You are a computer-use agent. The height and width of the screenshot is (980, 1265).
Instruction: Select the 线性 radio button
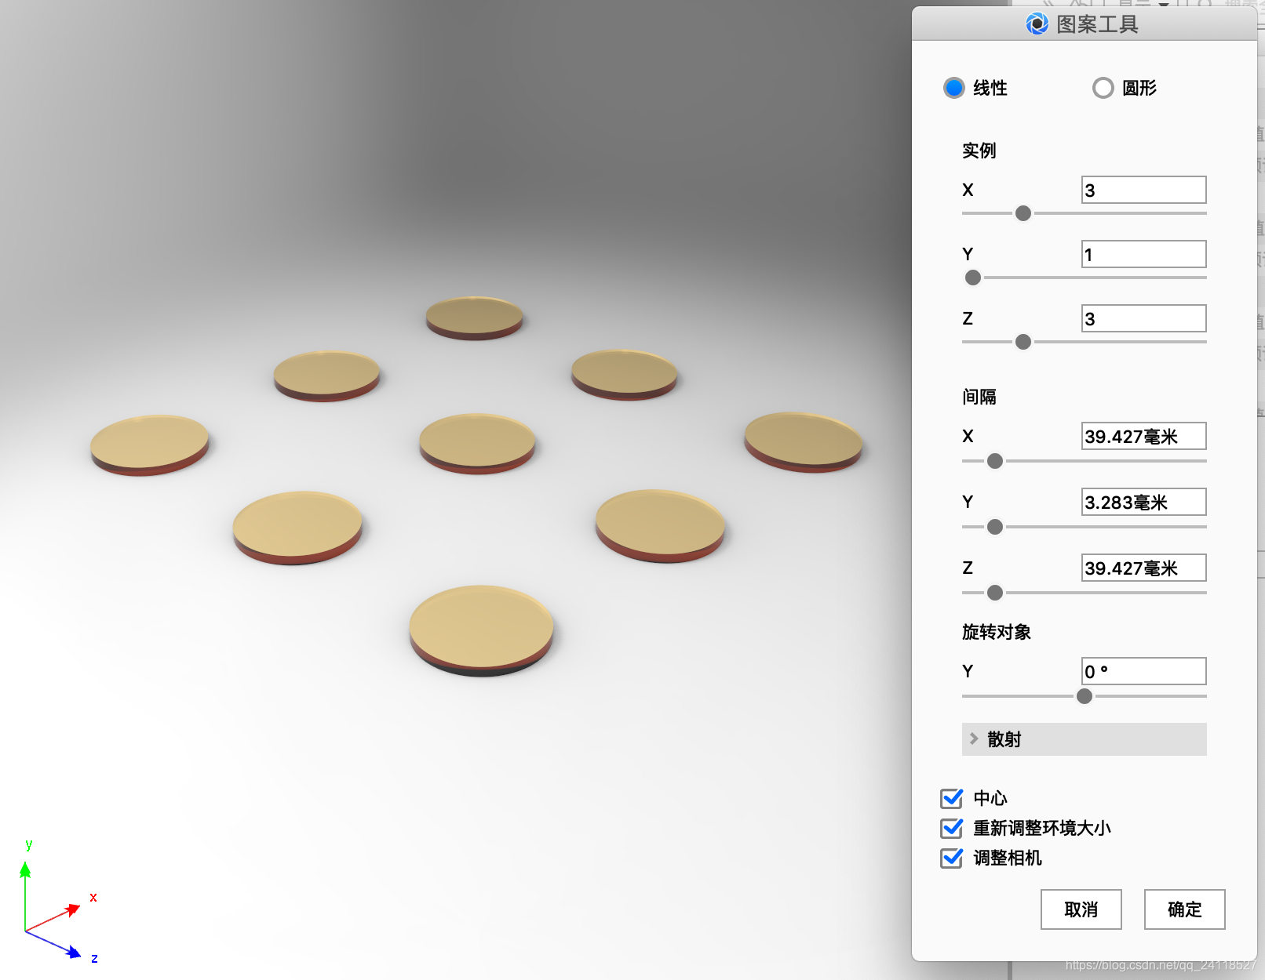tap(954, 88)
